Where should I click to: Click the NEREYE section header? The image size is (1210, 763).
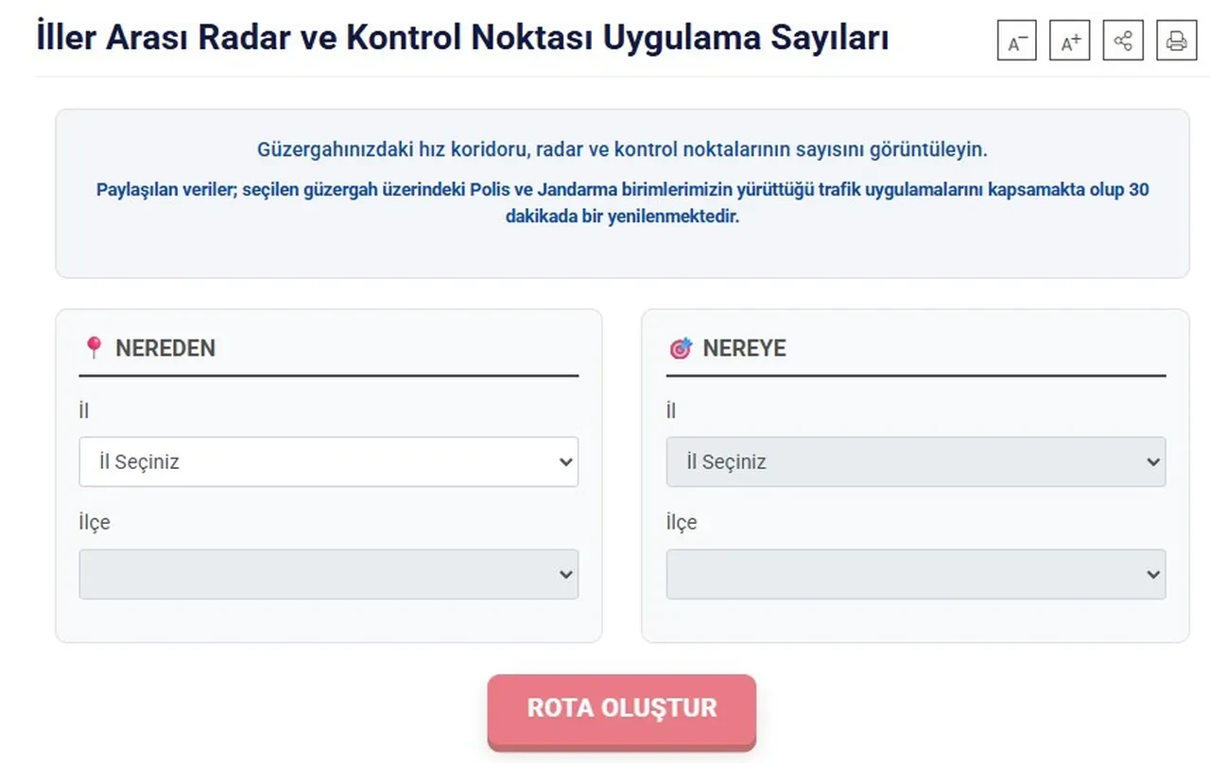pyautogui.click(x=744, y=348)
